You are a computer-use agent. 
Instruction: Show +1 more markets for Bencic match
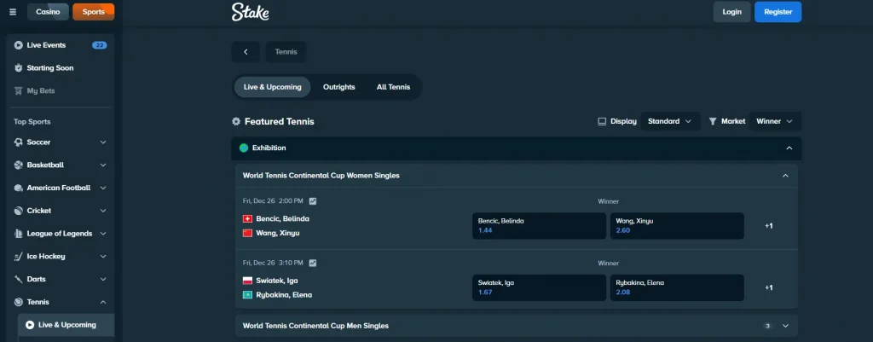click(x=769, y=226)
